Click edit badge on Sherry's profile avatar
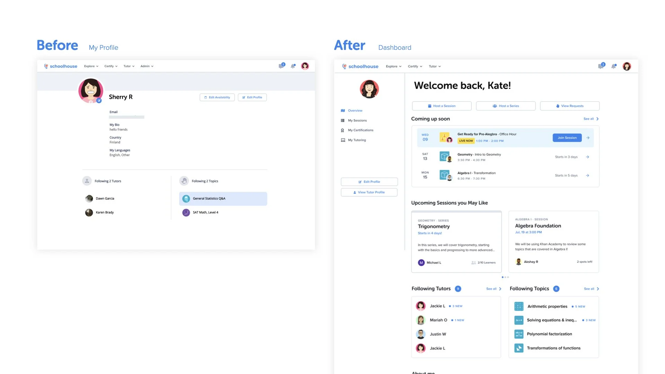Screen dimensions: 665x374 [99, 101]
